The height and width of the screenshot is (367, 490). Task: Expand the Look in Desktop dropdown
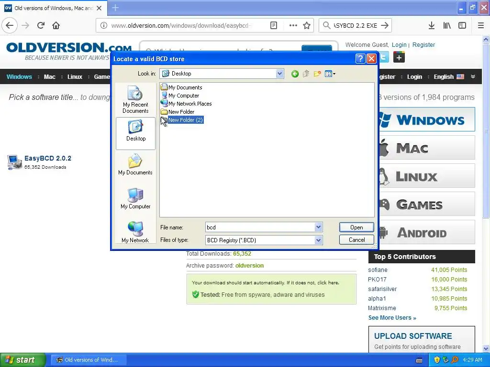[279, 74]
